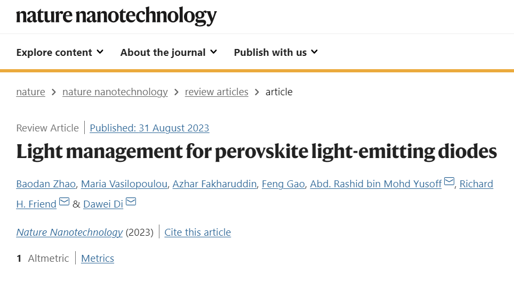Open the nature nanotechnology breadcrumb
Image resolution: width=514 pixels, height=282 pixels.
115,92
